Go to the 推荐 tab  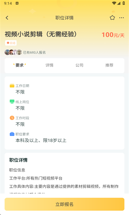[x=109, y=65]
